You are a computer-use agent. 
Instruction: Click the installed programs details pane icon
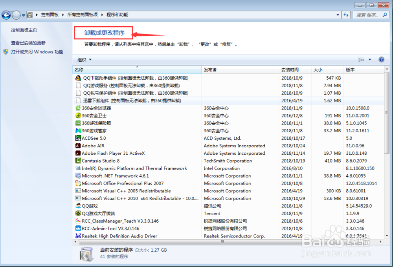tap(86, 254)
